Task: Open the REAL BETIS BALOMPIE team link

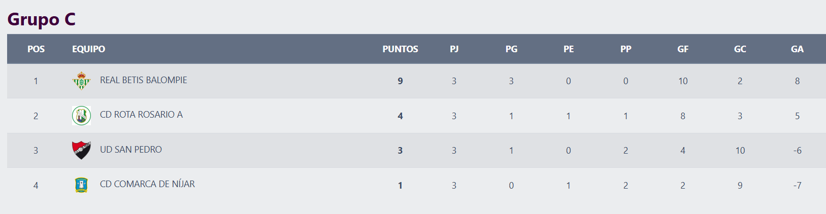Action: (x=143, y=80)
